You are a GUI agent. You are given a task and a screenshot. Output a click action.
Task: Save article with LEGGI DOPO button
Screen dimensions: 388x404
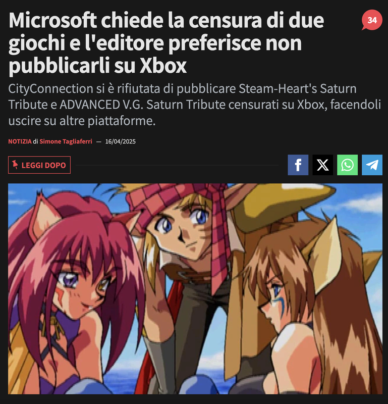(x=39, y=165)
